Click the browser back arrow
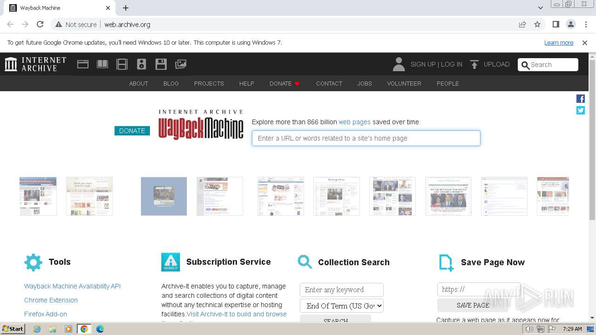This screenshot has width=596, height=335. [x=10, y=24]
